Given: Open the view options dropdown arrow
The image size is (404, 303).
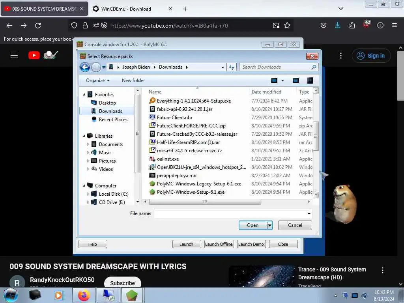Looking at the screenshot, I should tap(282, 80).
